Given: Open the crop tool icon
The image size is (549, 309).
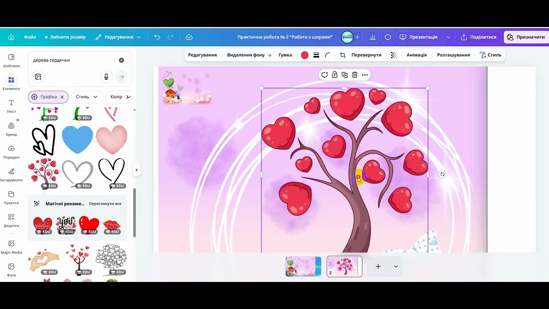Looking at the screenshot, I should (343, 55).
